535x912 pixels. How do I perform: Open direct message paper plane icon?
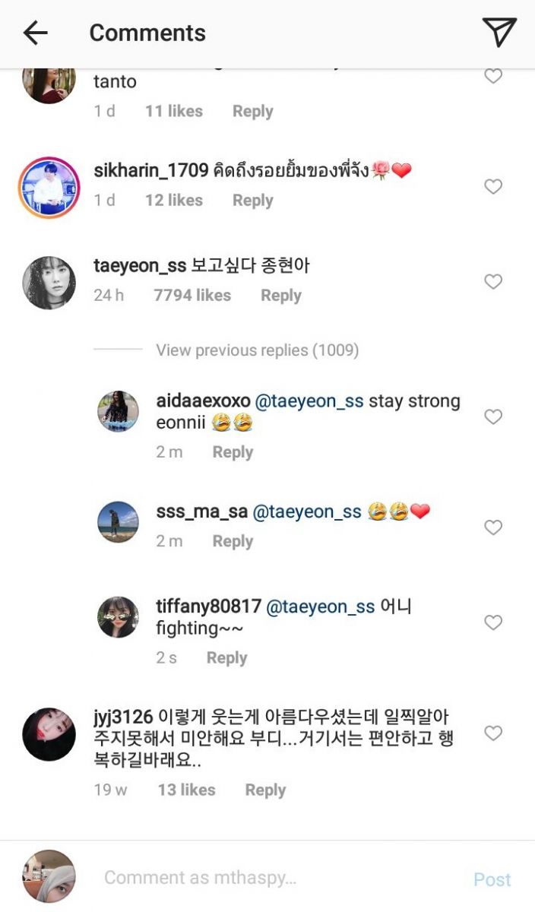click(x=499, y=32)
